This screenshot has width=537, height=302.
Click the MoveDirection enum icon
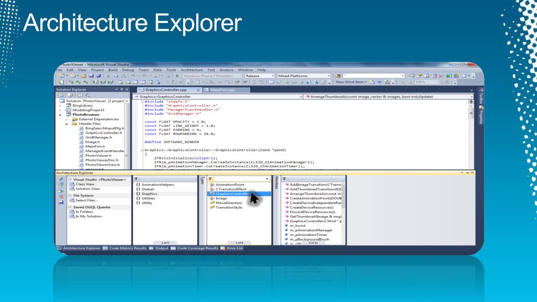point(212,203)
